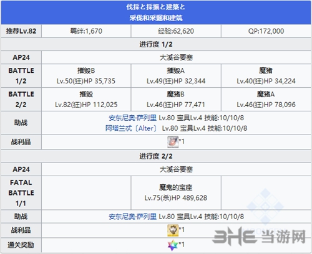Click the 摧毁A Lv.49 enemy cell
The height and width of the screenshot is (254, 312).
coord(176,76)
